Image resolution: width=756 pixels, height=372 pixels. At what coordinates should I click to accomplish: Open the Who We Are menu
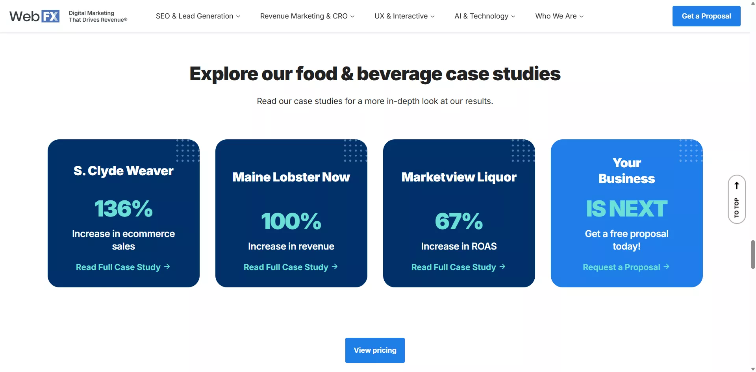click(x=559, y=16)
